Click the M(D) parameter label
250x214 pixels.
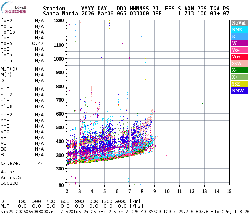pyautogui.click(x=6, y=75)
